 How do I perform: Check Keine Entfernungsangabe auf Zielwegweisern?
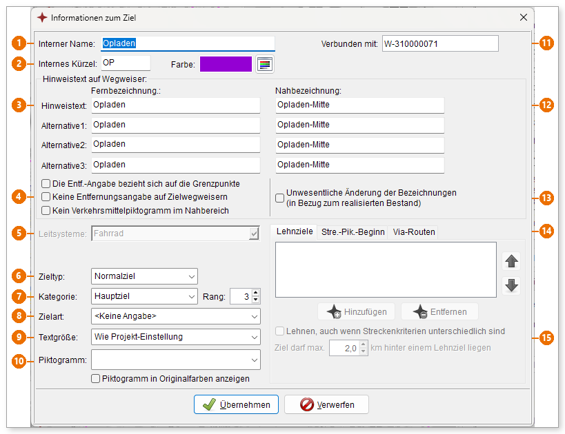pos(46,197)
